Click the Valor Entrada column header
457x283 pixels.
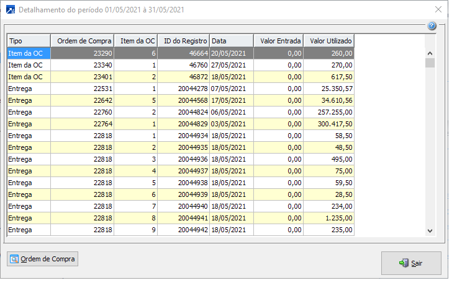click(278, 41)
